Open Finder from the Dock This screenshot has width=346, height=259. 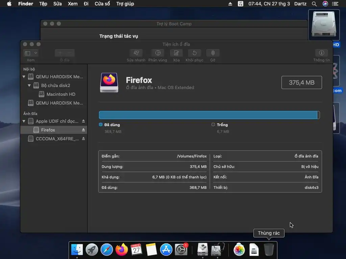pyautogui.click(x=77, y=250)
